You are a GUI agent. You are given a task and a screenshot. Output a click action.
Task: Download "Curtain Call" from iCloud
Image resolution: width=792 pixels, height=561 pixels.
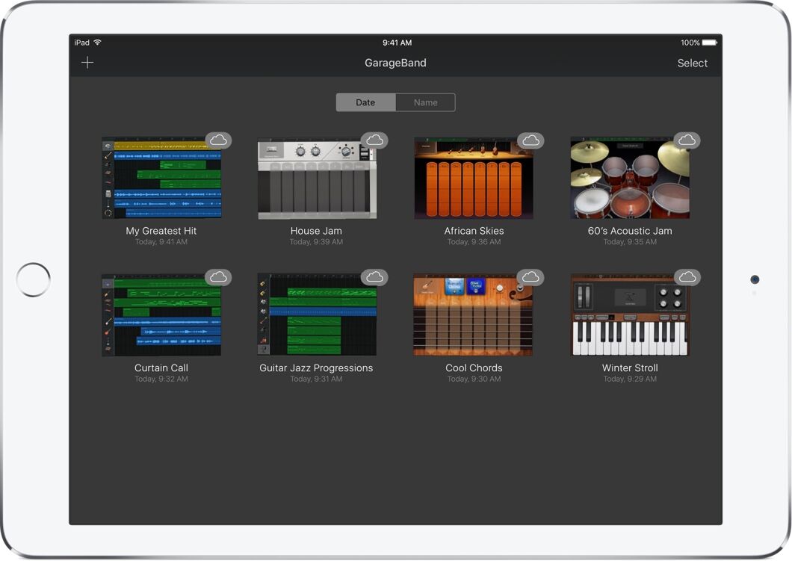coord(219,276)
